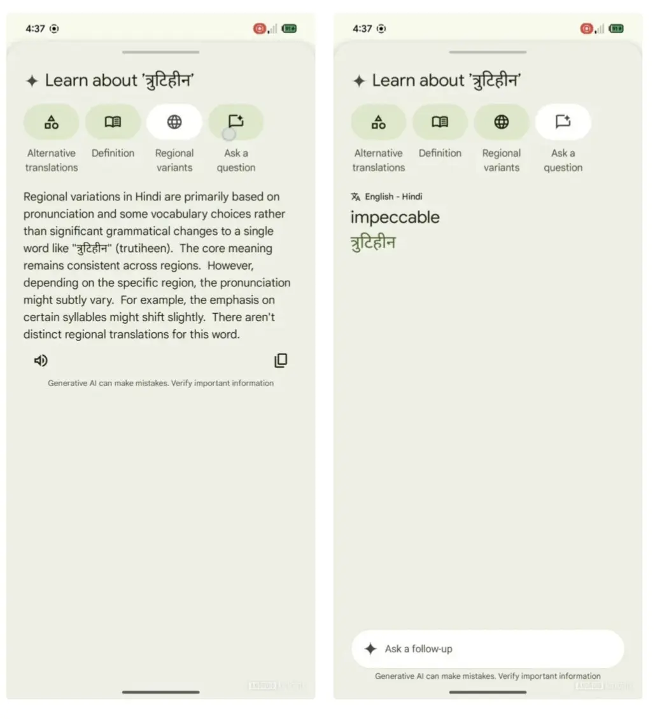Open Definition chip in left screen
Image resolution: width=655 pixels, height=719 pixels.
point(113,122)
